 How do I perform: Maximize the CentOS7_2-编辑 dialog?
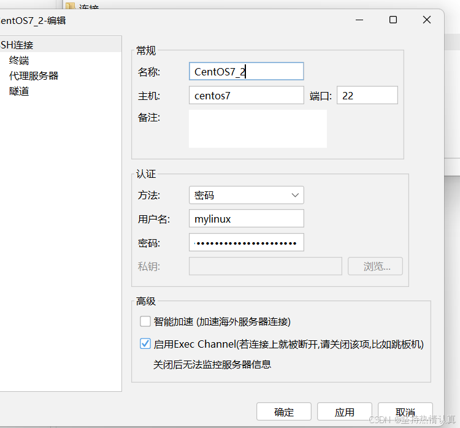tap(393, 20)
